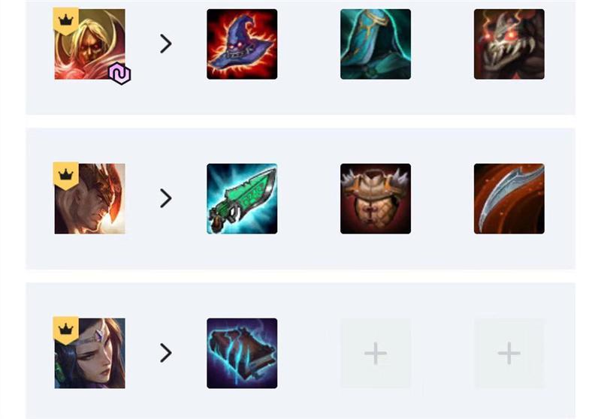Add an item in the last empty plus slot

[509, 353]
